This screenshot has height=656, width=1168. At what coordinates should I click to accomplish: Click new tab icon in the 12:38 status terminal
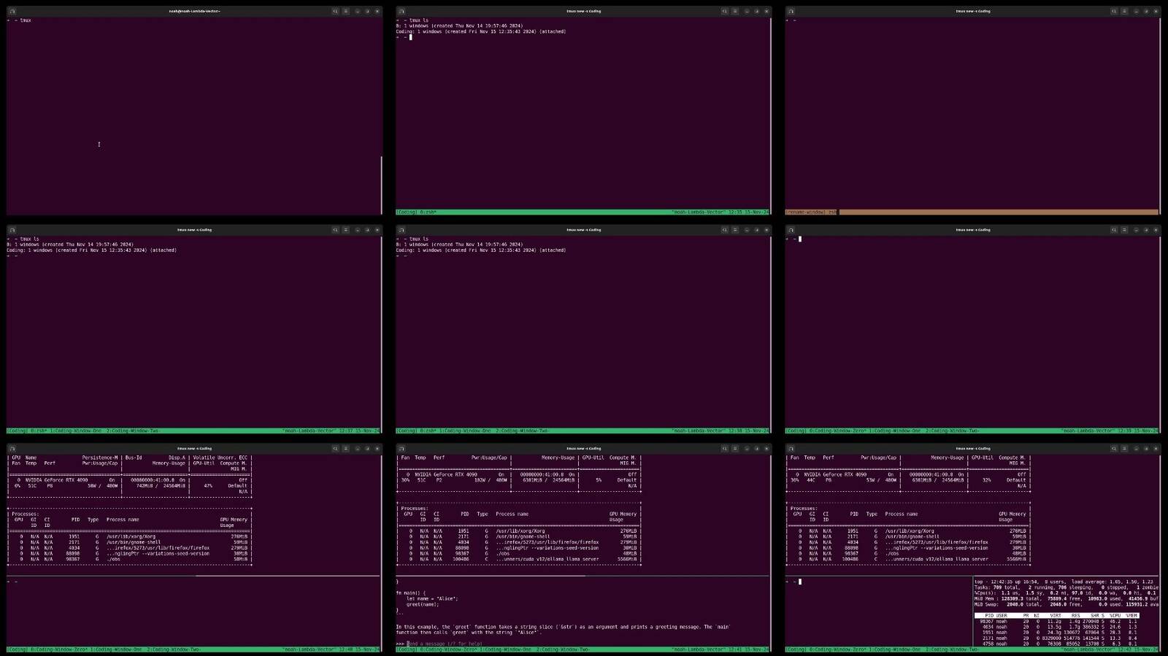click(x=401, y=230)
